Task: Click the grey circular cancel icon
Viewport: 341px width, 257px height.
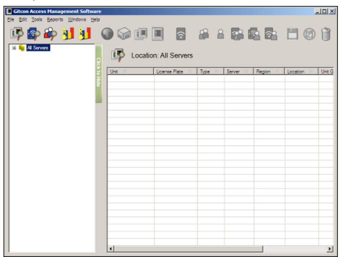Action: 309,34
